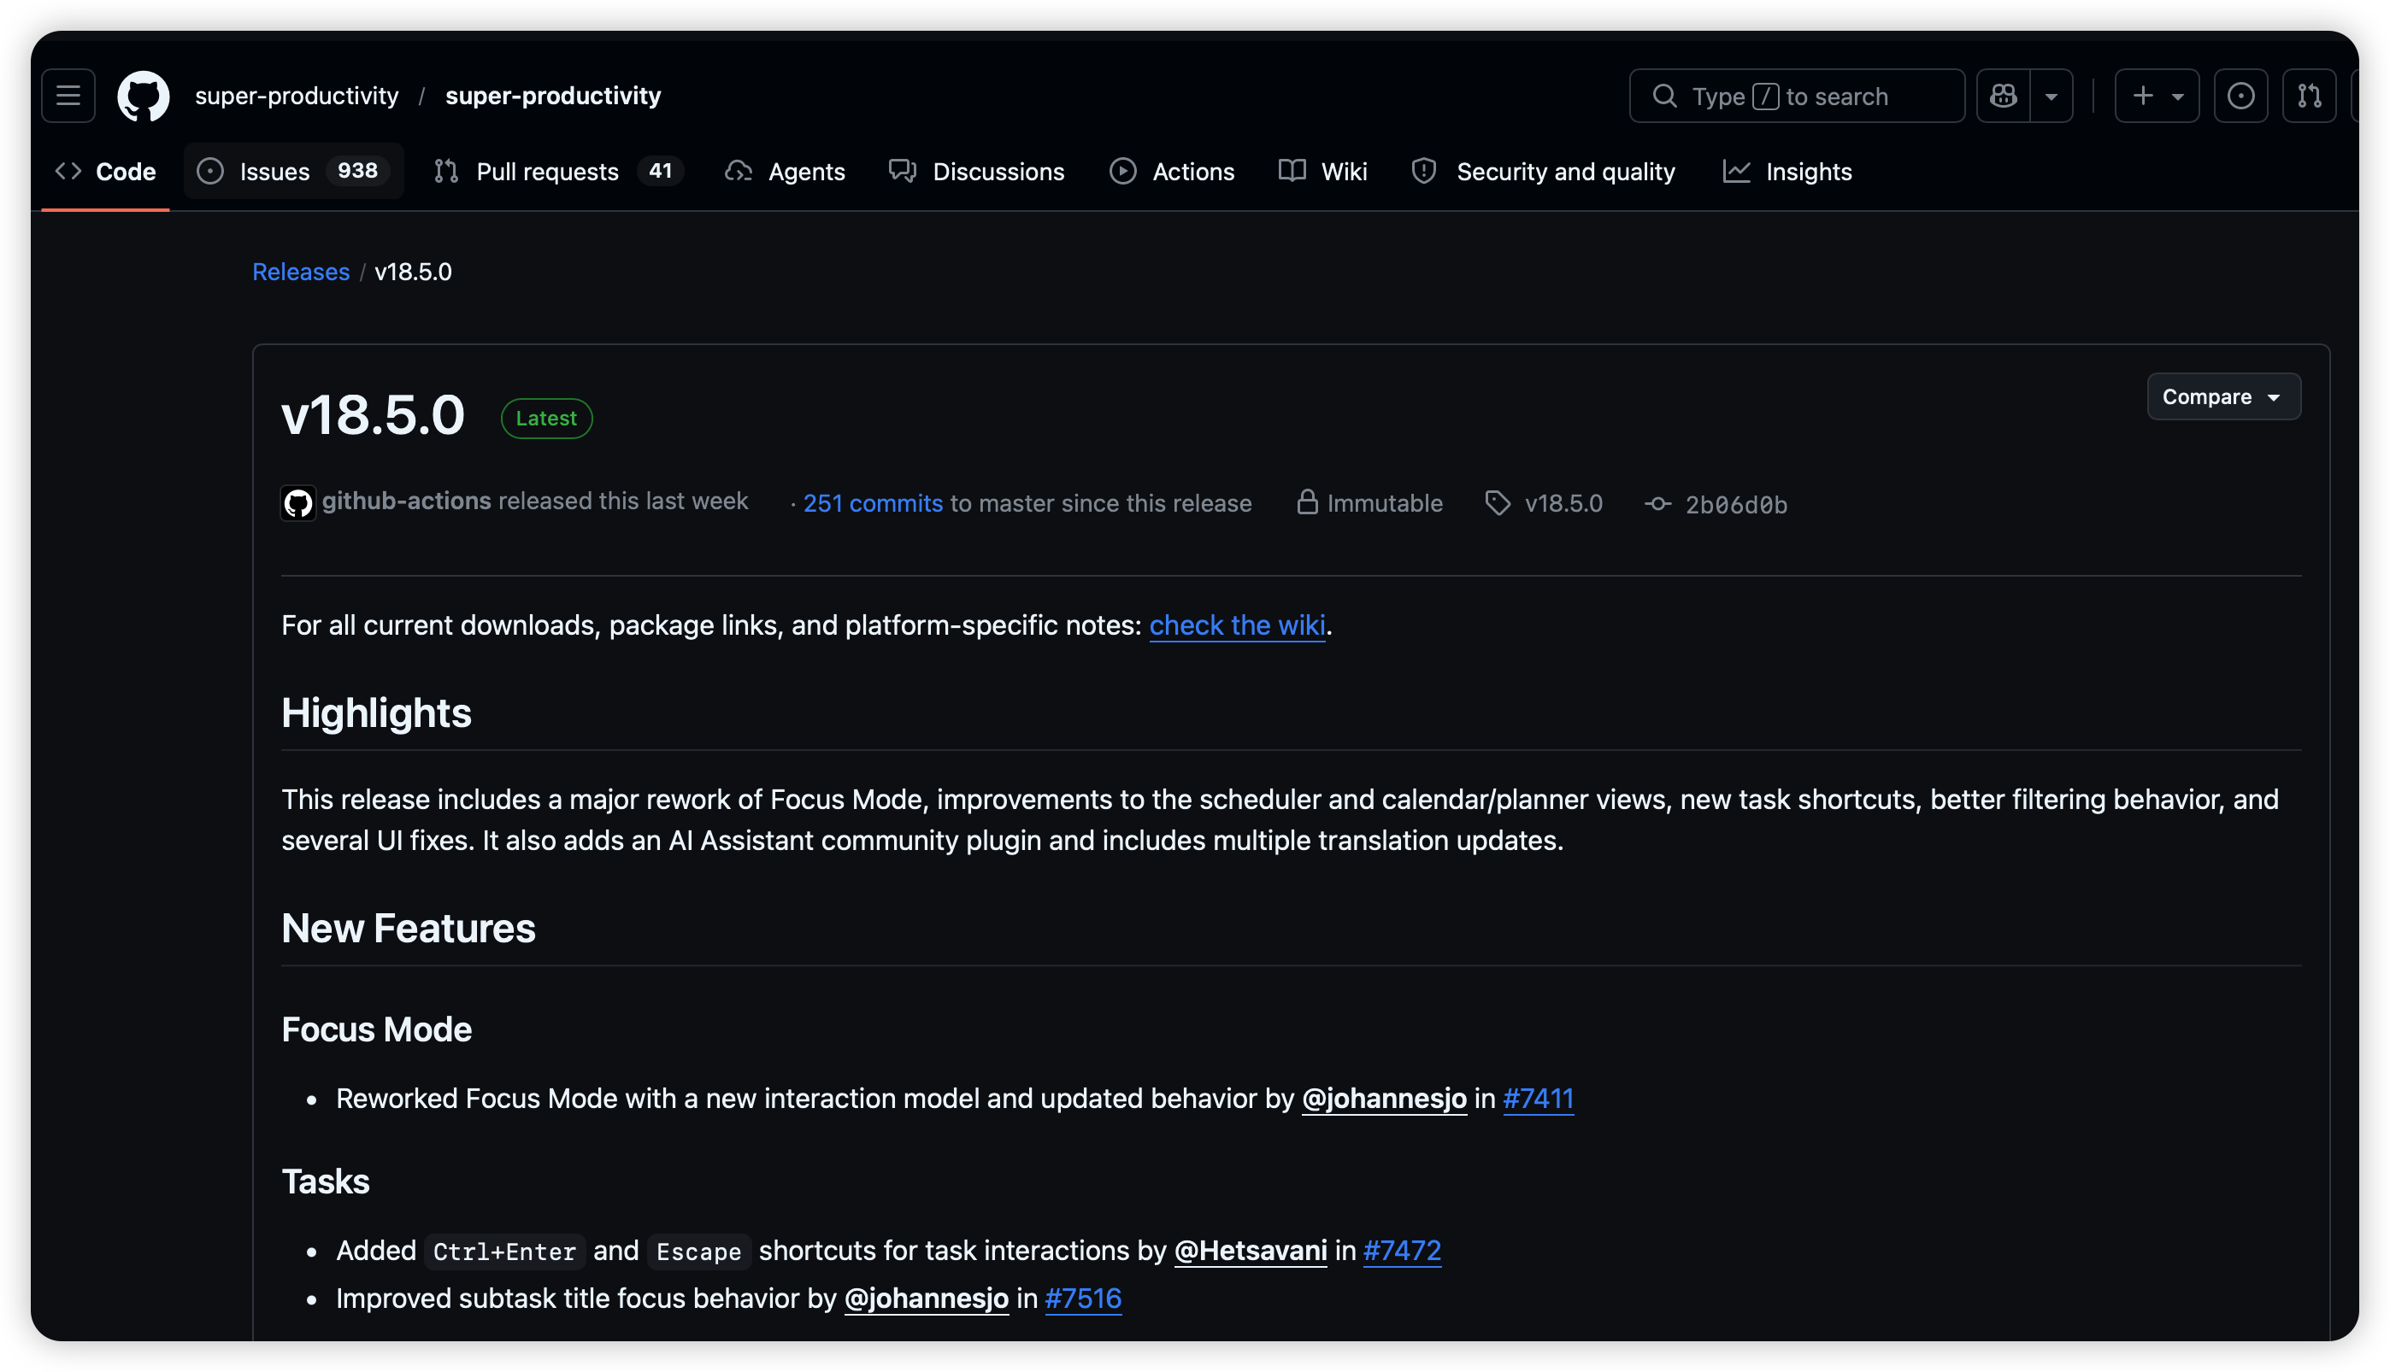The image size is (2390, 1372).
Task: Click the Latest release badge
Action: (x=546, y=419)
